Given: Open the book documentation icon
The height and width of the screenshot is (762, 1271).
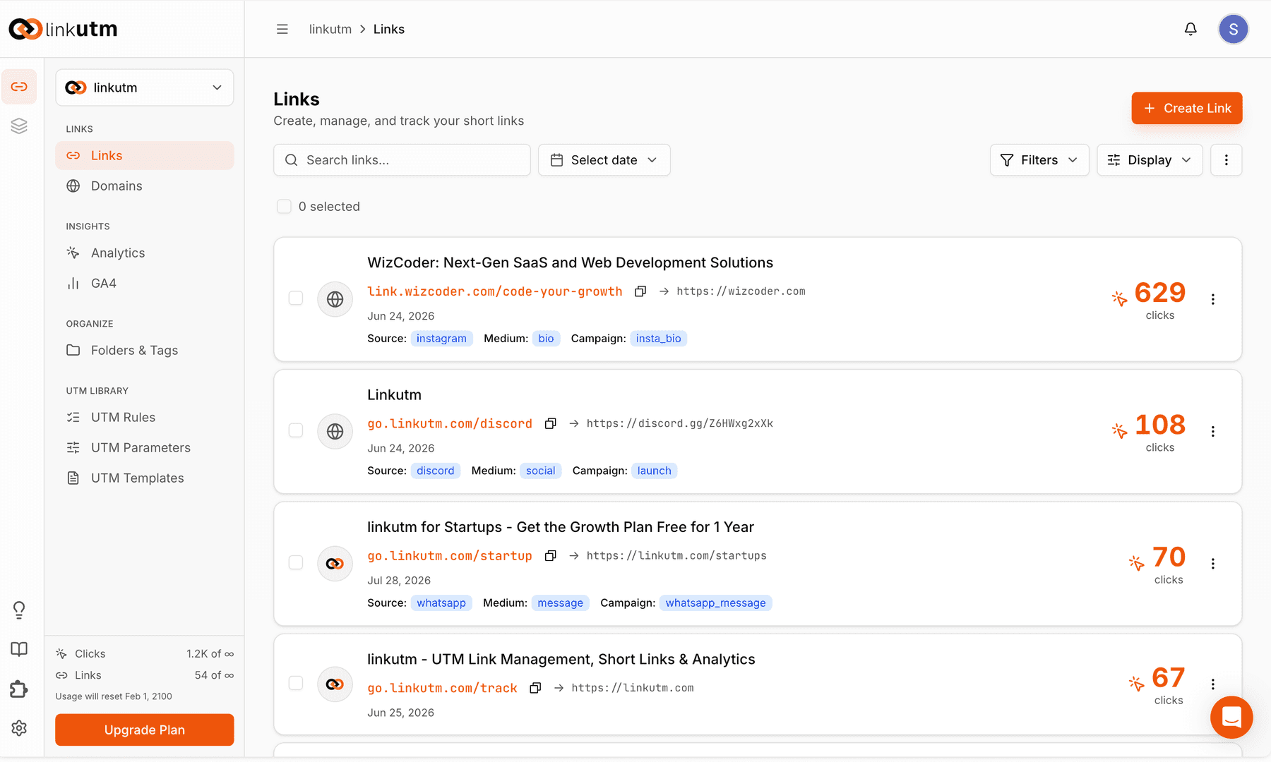Looking at the screenshot, I should click(19, 649).
